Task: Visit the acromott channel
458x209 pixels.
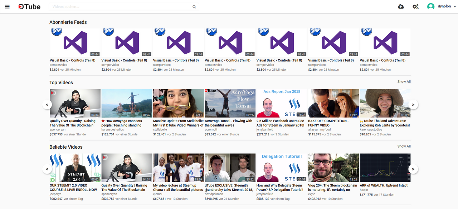Action: pos(212,130)
